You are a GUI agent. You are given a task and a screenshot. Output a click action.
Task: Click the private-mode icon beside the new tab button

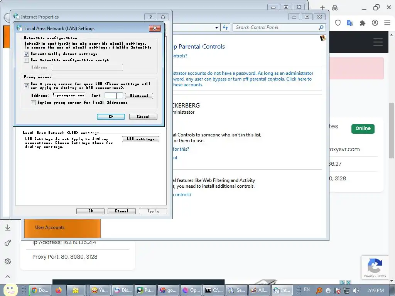(x=335, y=8)
